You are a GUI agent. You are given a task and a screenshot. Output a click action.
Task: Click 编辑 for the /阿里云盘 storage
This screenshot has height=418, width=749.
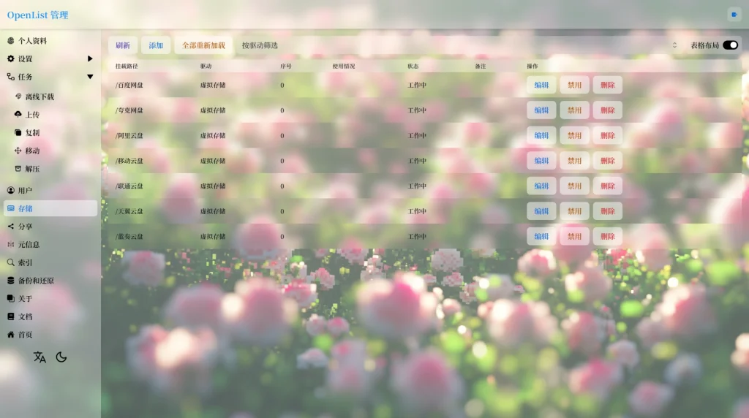pos(541,135)
